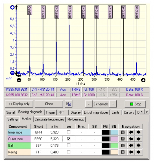Switch to the Limits tab
Screen dimensions: 154x162
coord(116,112)
